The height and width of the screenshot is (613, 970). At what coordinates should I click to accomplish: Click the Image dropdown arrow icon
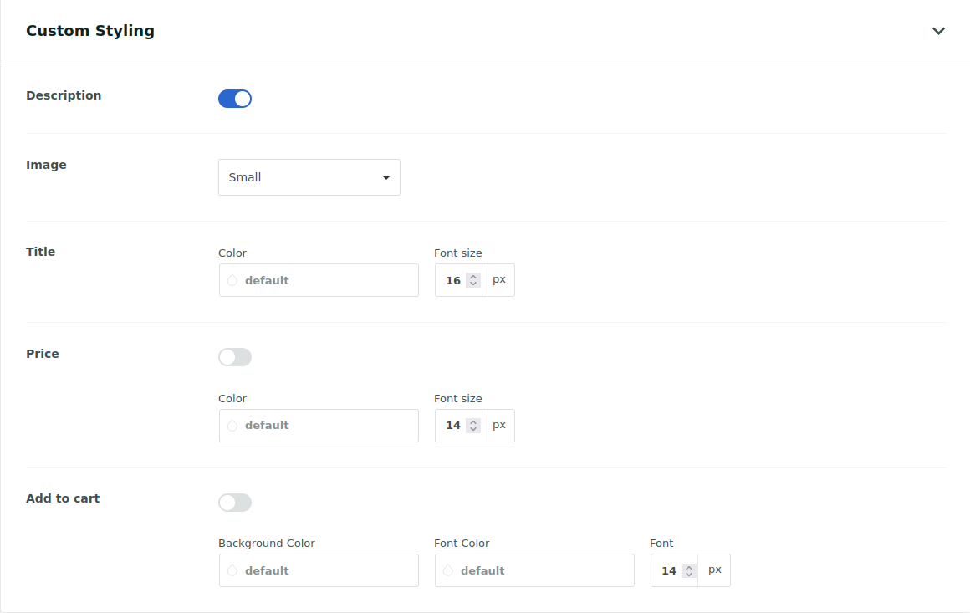385,177
